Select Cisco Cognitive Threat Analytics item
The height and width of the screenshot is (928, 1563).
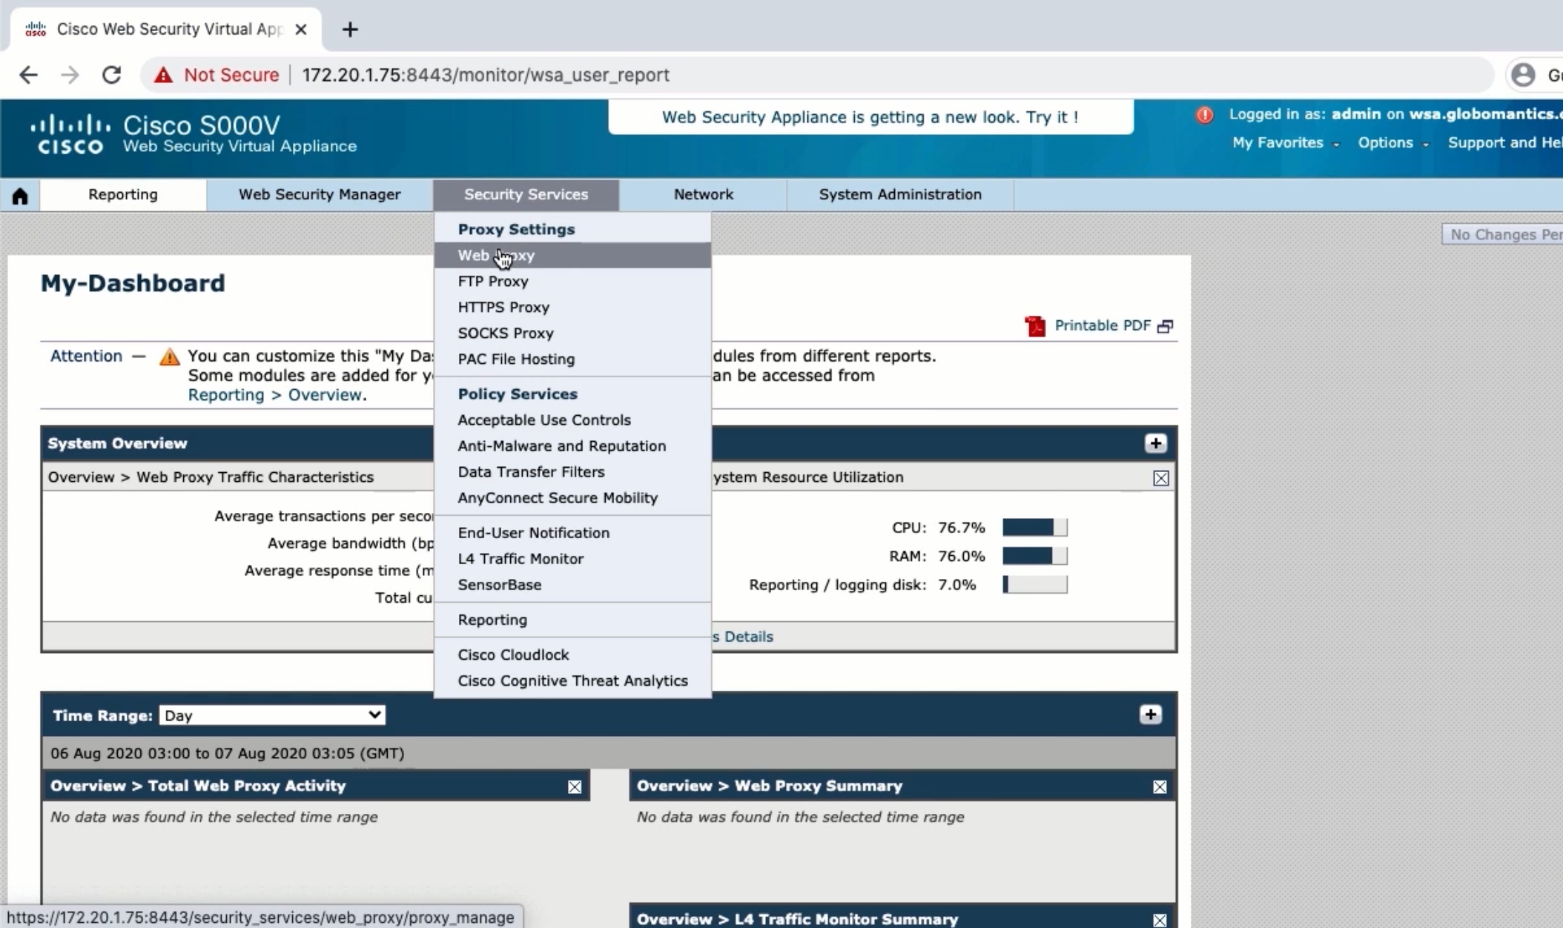pyautogui.click(x=572, y=680)
